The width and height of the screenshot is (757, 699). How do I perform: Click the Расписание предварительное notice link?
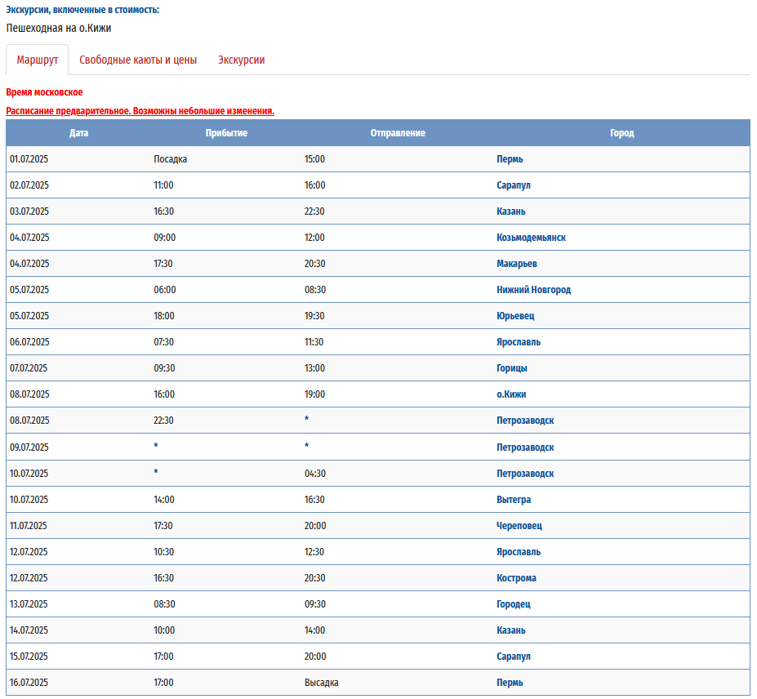click(x=140, y=111)
